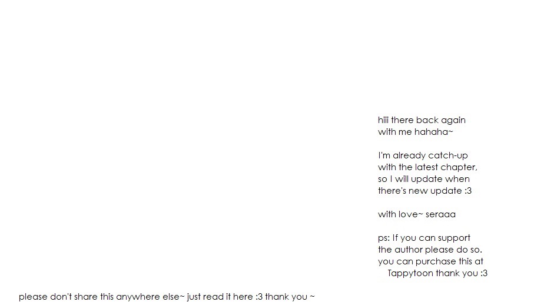Click the phrase 'please don't share this'
This screenshot has height=305, width=554.
[x=66, y=297]
